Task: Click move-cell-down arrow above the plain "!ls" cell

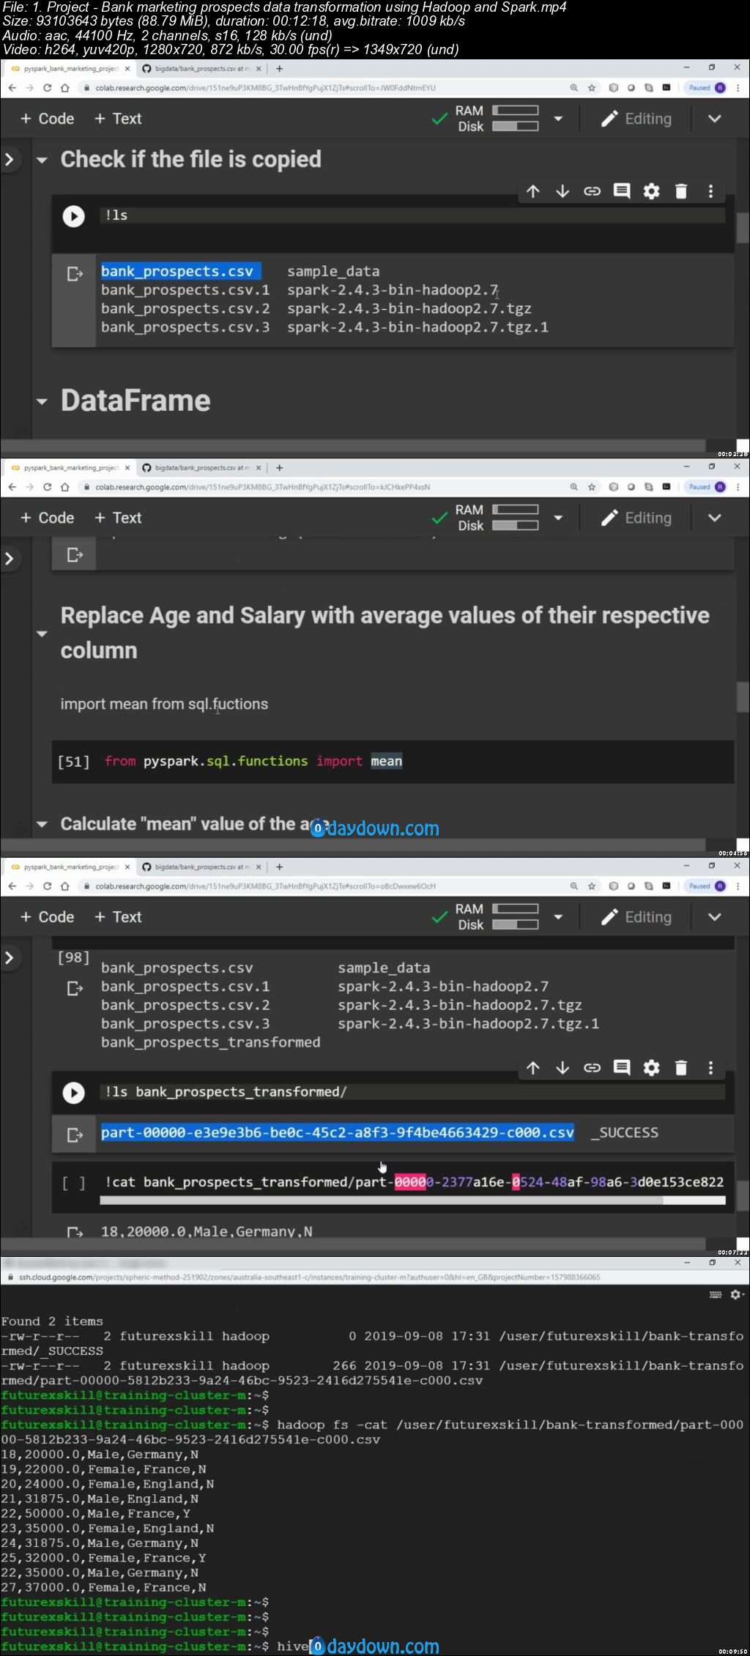Action: (x=562, y=191)
